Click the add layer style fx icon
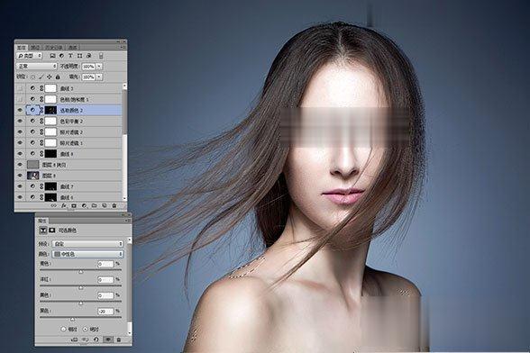The height and width of the screenshot is (353, 530). pyautogui.click(x=63, y=205)
